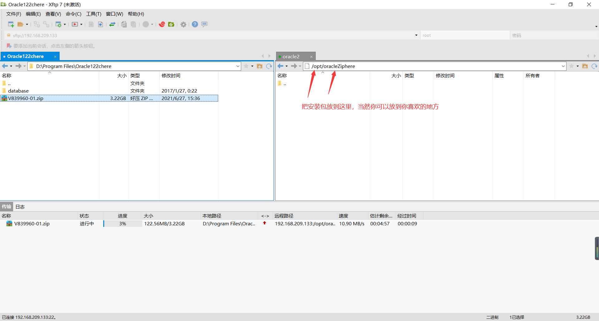Expand the remote path /opt/oracleZiphere dropdown
The image size is (599, 321).
(563, 66)
